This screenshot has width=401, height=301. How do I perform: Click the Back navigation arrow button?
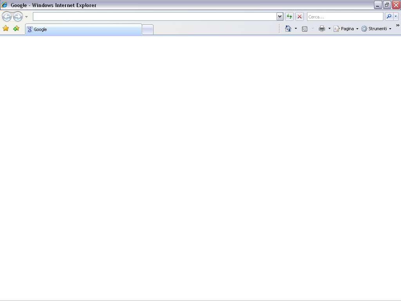click(x=7, y=16)
